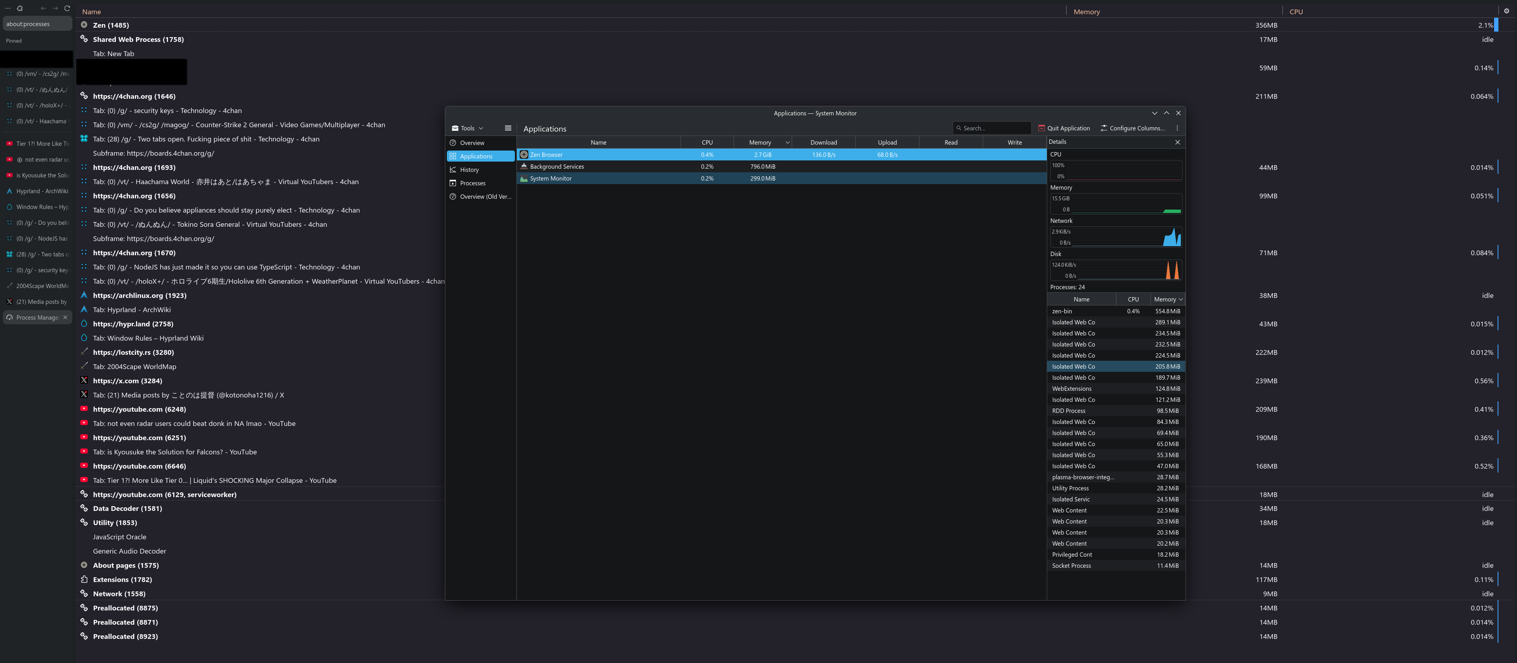
Task: Go forward with the browser forward arrow
Action: coord(55,8)
